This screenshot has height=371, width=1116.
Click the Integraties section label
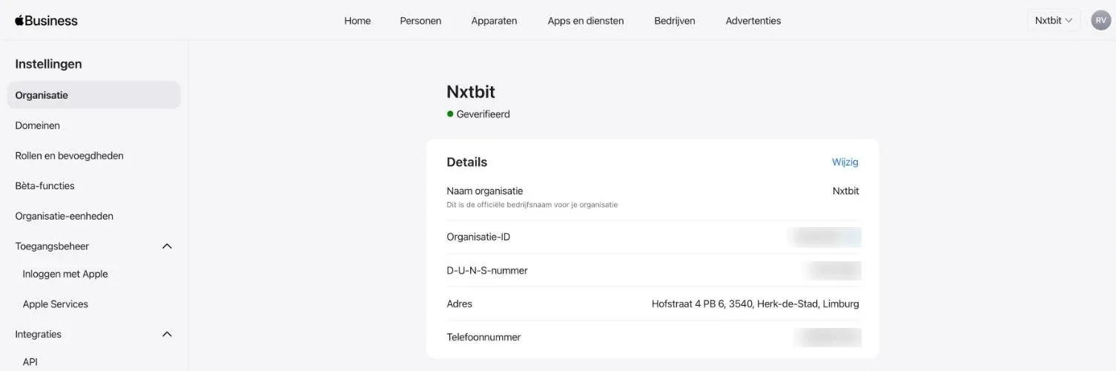coord(39,335)
